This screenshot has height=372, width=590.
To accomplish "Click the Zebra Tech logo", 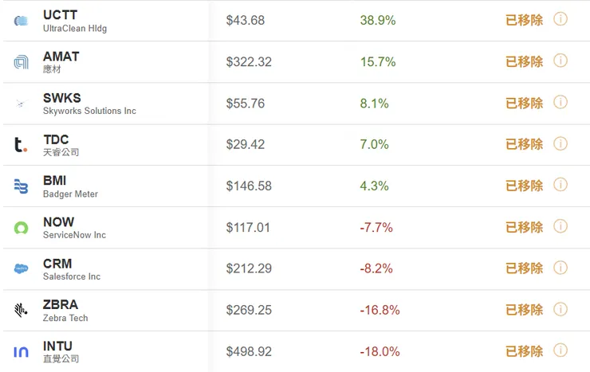I will tap(21, 310).
